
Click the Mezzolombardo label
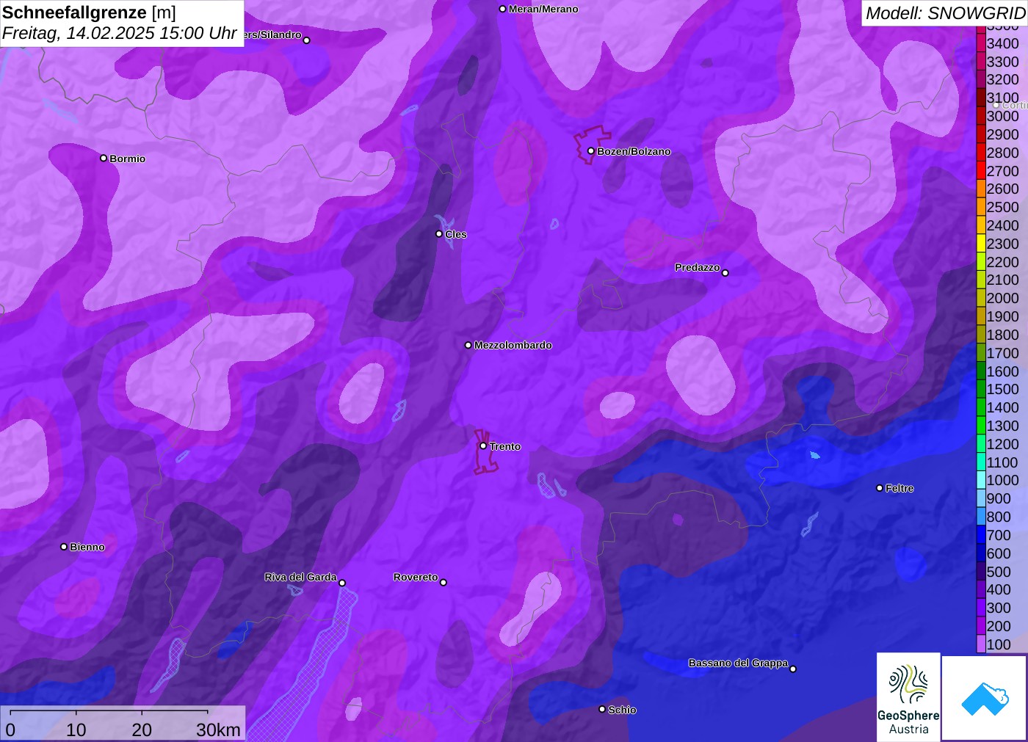tap(513, 345)
